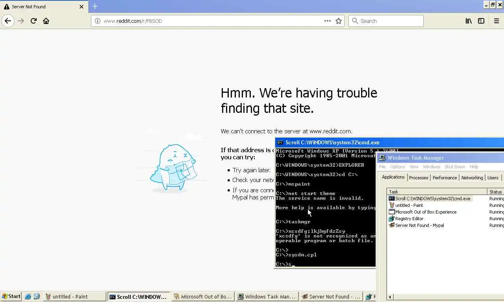Click the Paint task icon in list

[x=391, y=205]
